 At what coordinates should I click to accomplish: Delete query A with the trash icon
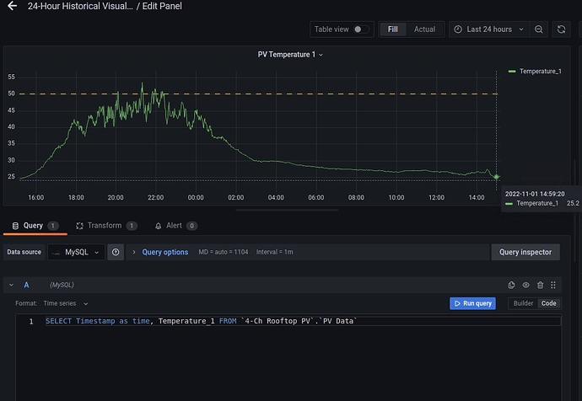tap(540, 285)
